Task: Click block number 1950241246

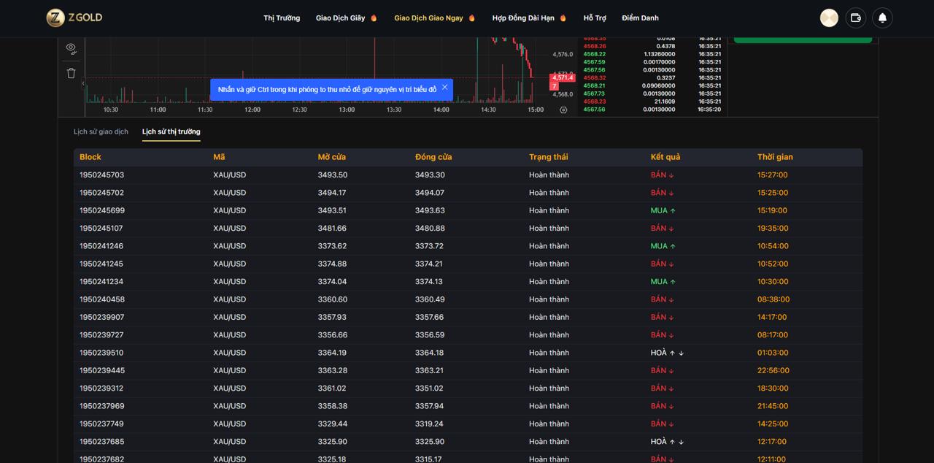Action: click(x=102, y=246)
